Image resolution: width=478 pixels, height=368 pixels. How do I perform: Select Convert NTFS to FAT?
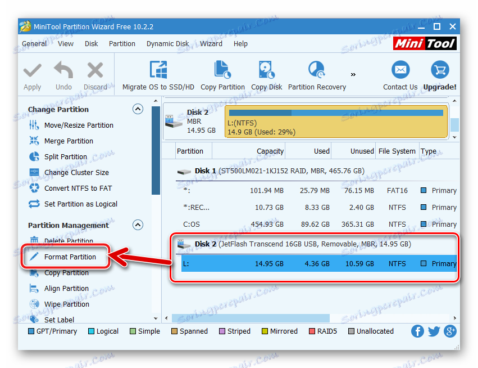pyautogui.click(x=70, y=188)
